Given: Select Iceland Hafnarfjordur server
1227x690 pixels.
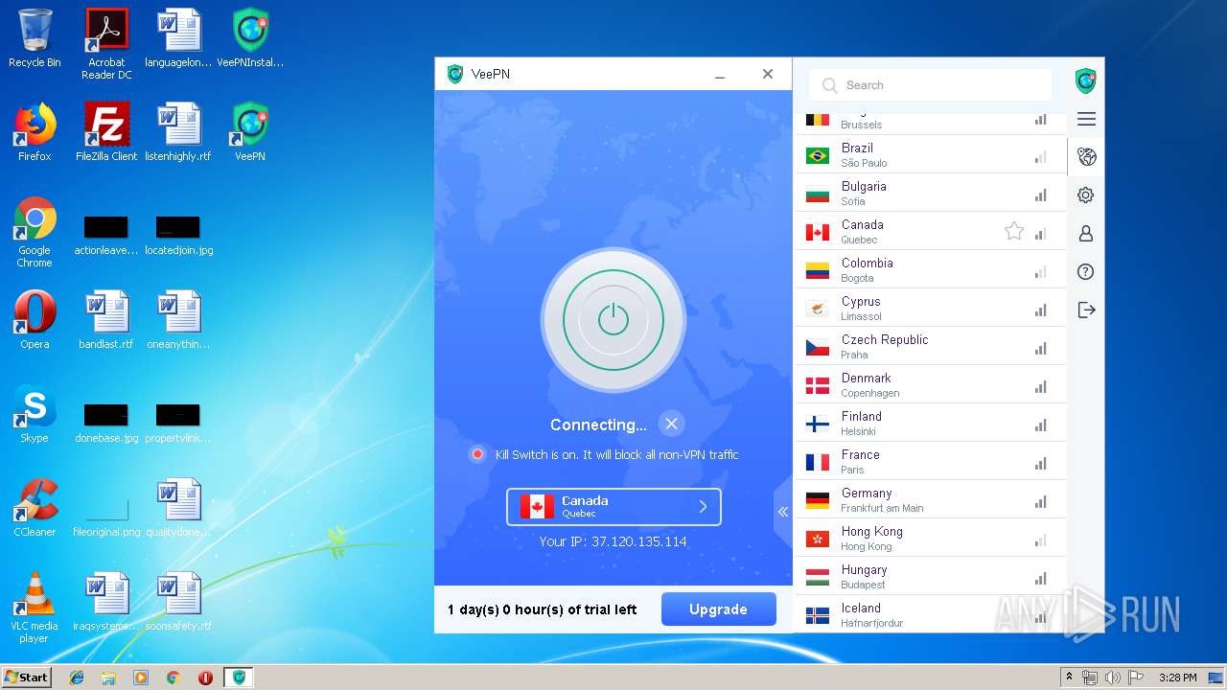Looking at the screenshot, I should 931,613.
